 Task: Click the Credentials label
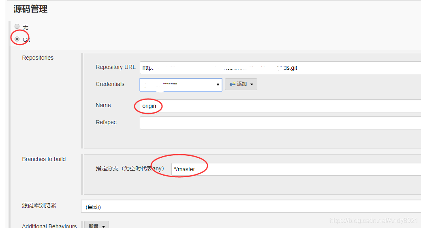(x=110, y=84)
